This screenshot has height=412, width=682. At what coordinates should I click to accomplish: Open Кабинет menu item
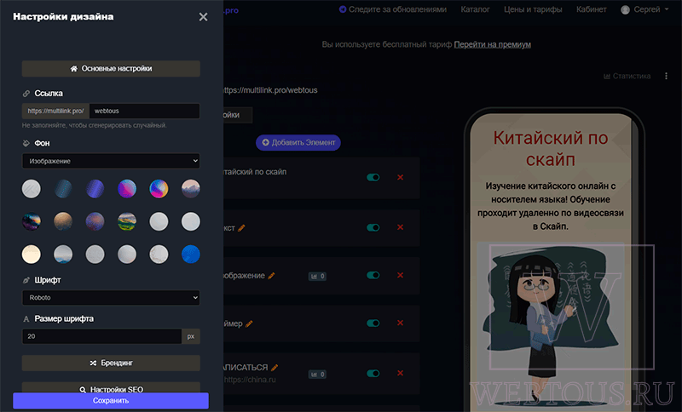591,9
